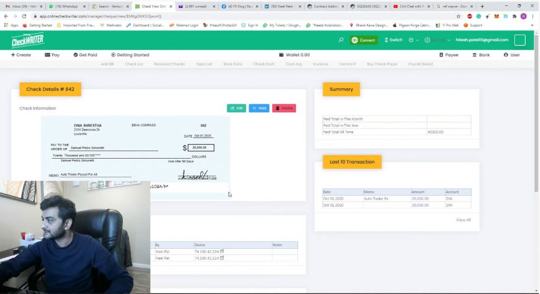Open the Settings gear dropdown
This screenshot has height=294, width=540.
point(428,40)
